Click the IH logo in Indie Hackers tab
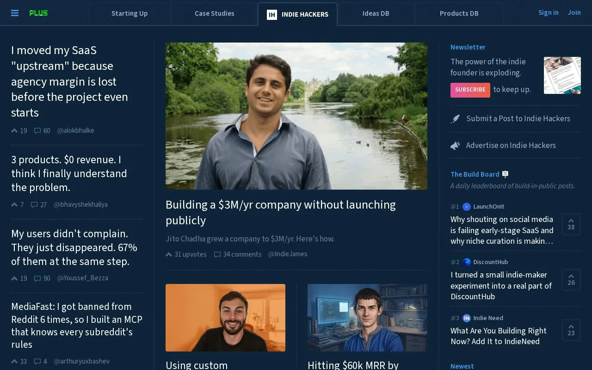 click(272, 14)
